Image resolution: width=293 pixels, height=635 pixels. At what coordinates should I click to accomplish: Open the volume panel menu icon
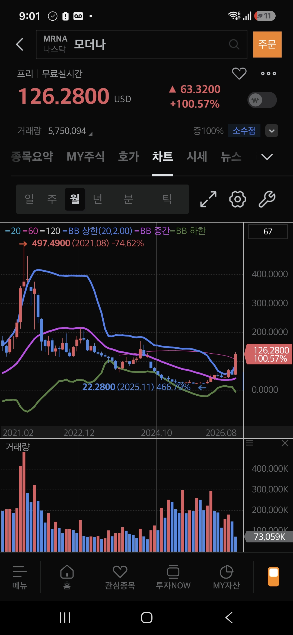(250, 443)
